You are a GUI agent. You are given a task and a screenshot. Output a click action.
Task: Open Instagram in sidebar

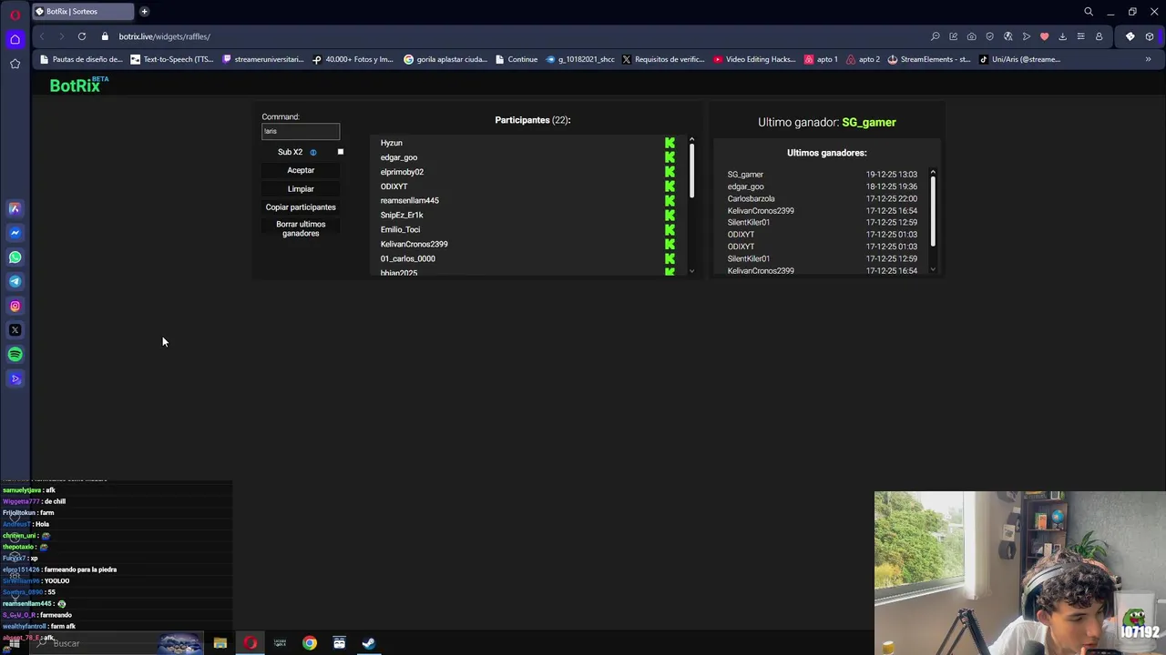pyautogui.click(x=15, y=306)
